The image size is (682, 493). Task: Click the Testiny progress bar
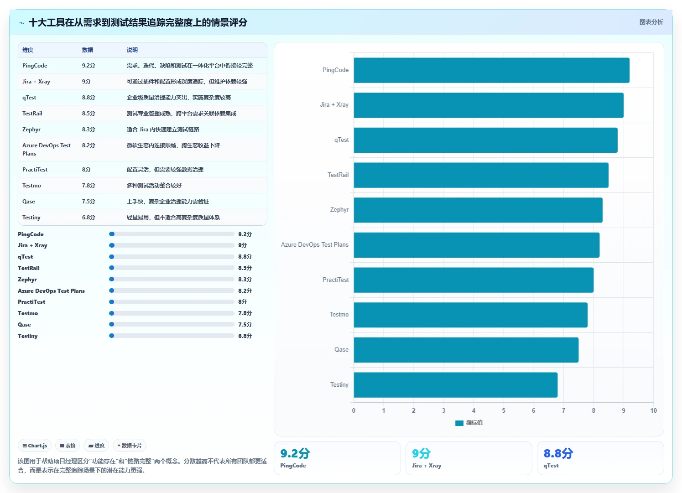coord(172,336)
